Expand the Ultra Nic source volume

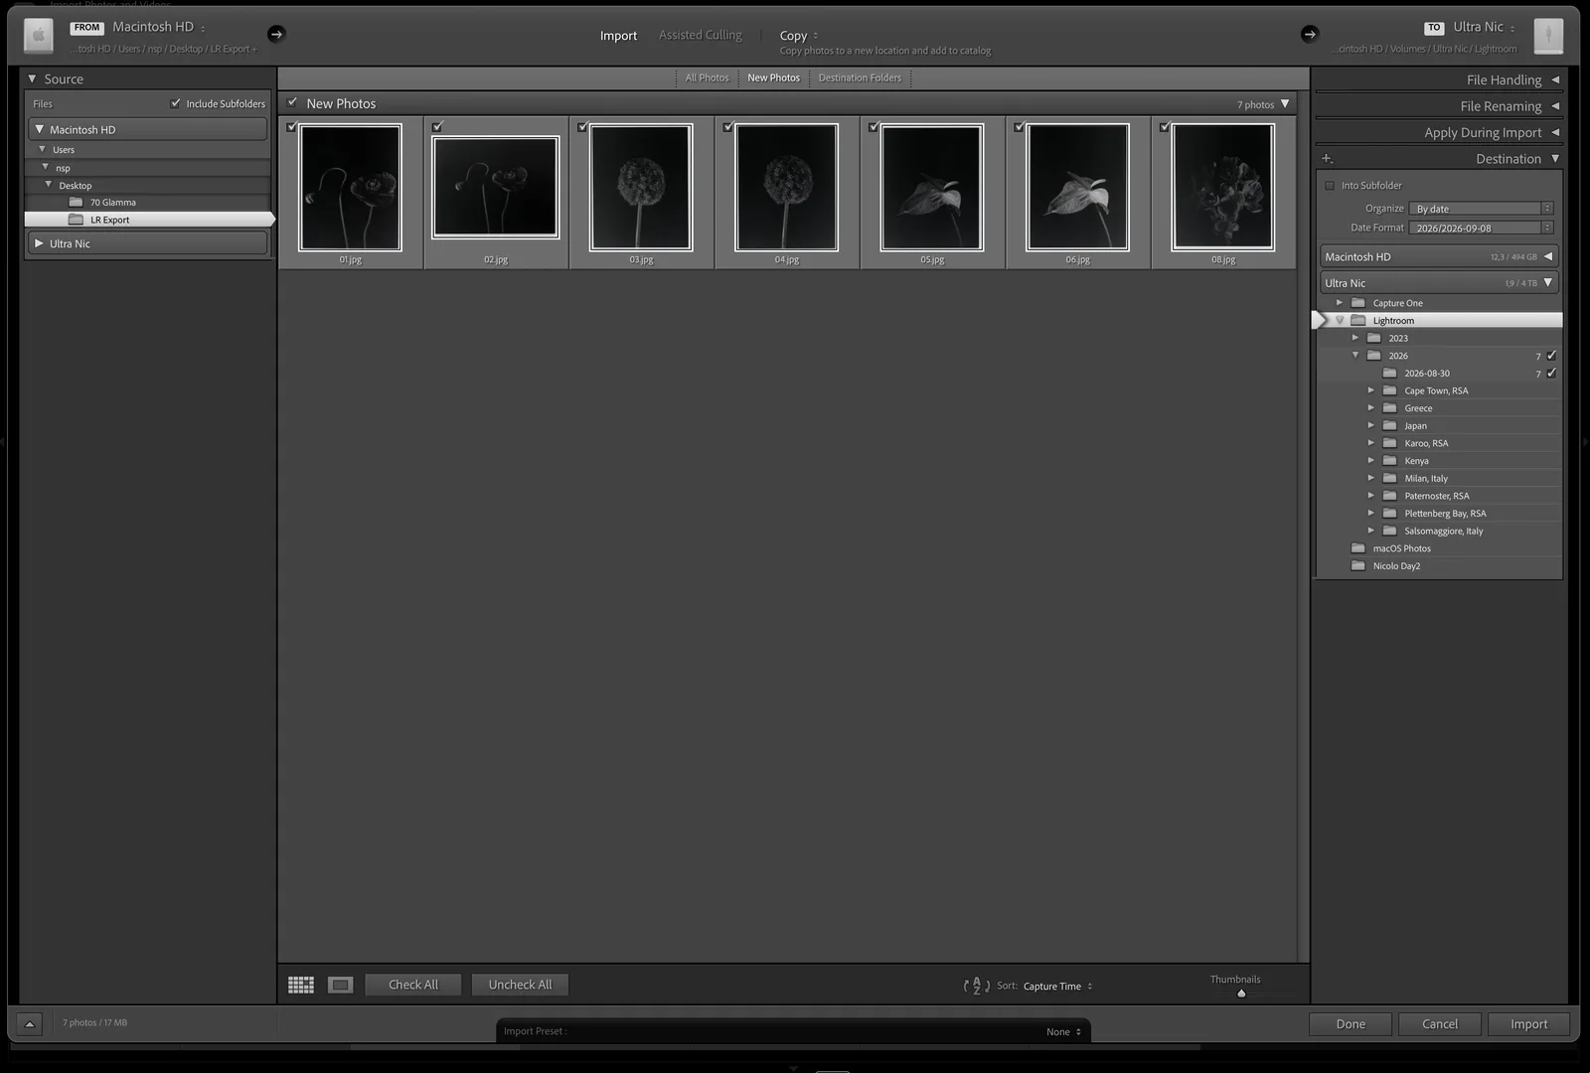(x=39, y=243)
